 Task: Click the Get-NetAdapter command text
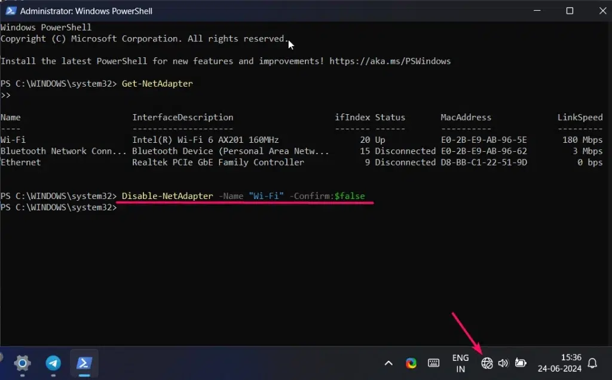(x=157, y=84)
